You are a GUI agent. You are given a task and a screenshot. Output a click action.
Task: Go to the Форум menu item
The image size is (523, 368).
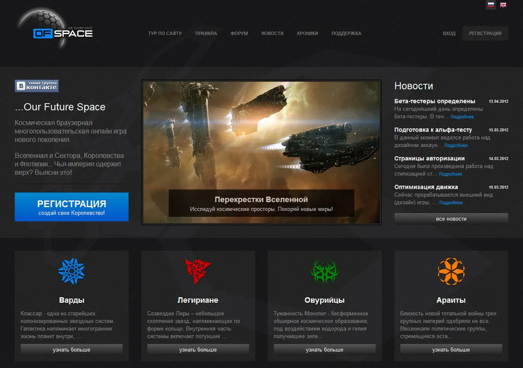[239, 33]
